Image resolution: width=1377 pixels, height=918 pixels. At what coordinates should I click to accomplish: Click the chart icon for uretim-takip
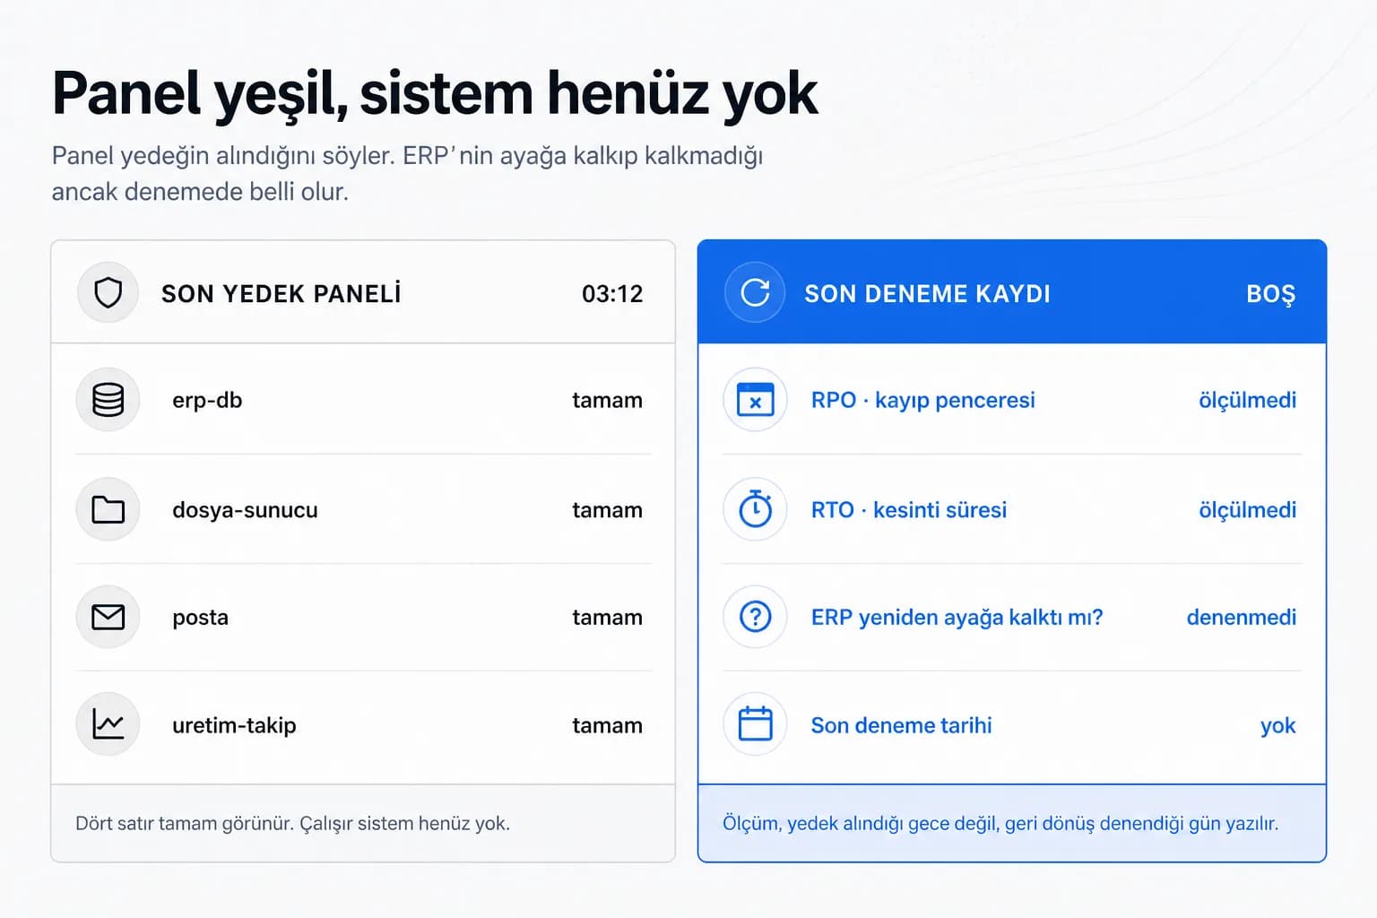point(108,724)
